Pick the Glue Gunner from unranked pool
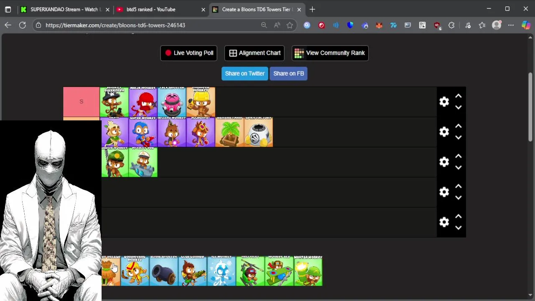This screenshot has height=301, width=535. pos(192,271)
